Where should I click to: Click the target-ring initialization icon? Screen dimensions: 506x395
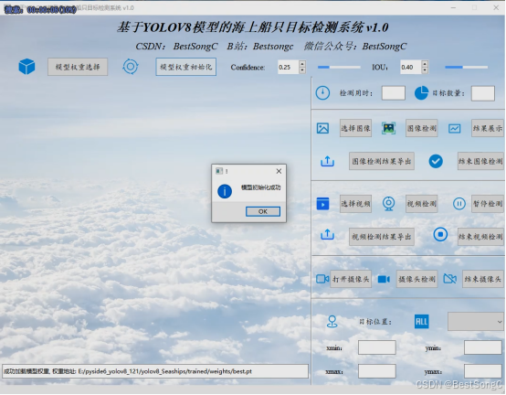131,67
